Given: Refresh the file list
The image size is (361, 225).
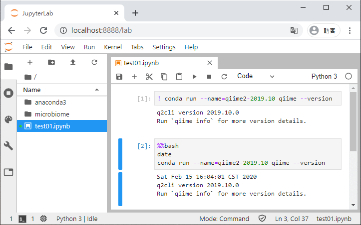Looking at the screenshot, I should click(x=94, y=62).
